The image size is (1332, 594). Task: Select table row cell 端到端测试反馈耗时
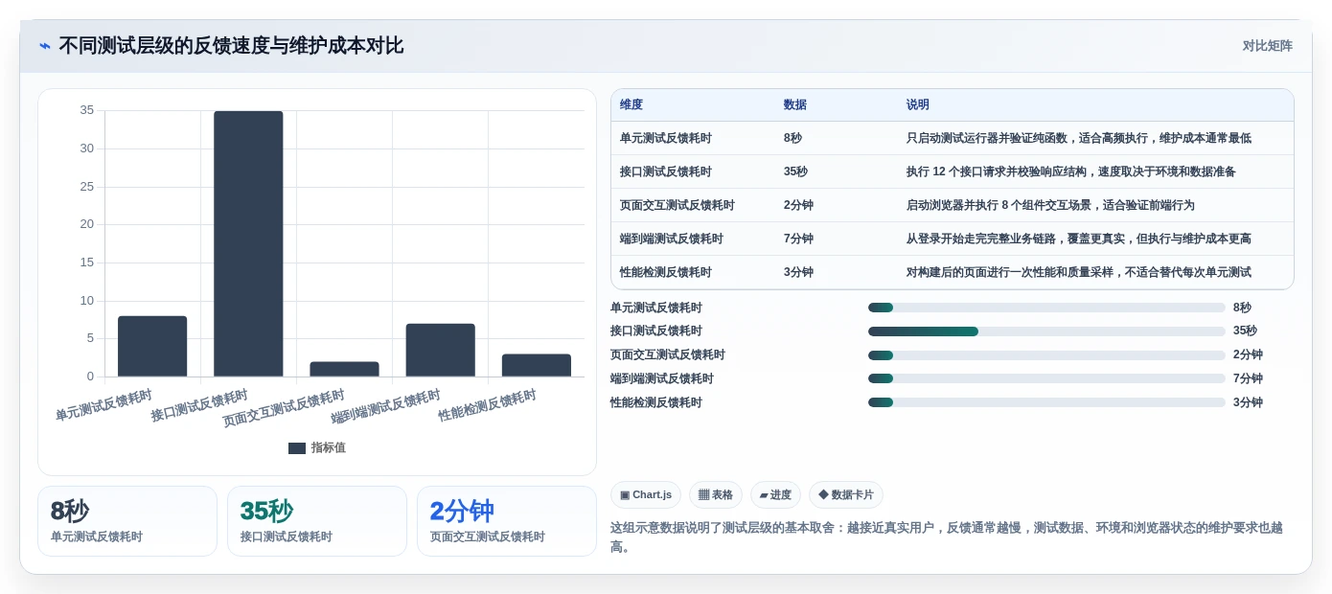672,239
